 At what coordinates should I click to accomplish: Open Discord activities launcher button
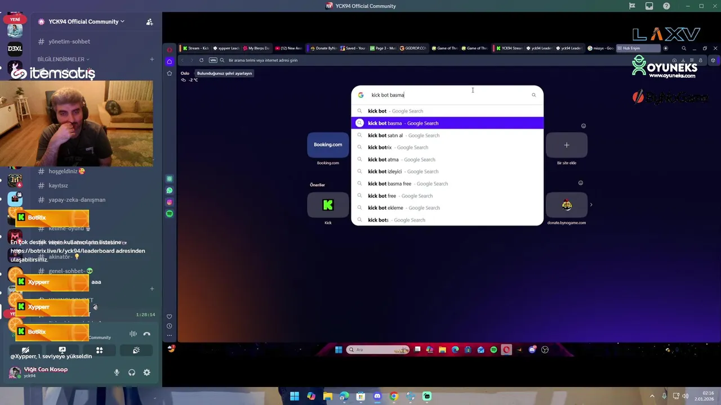pyautogui.click(x=99, y=350)
